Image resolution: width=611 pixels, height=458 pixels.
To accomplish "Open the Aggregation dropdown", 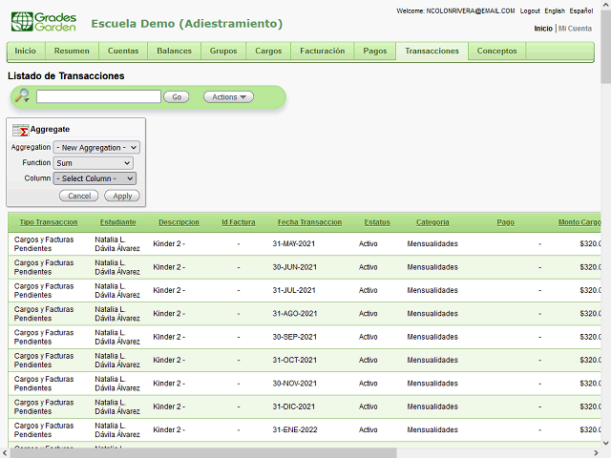I will click(96, 148).
